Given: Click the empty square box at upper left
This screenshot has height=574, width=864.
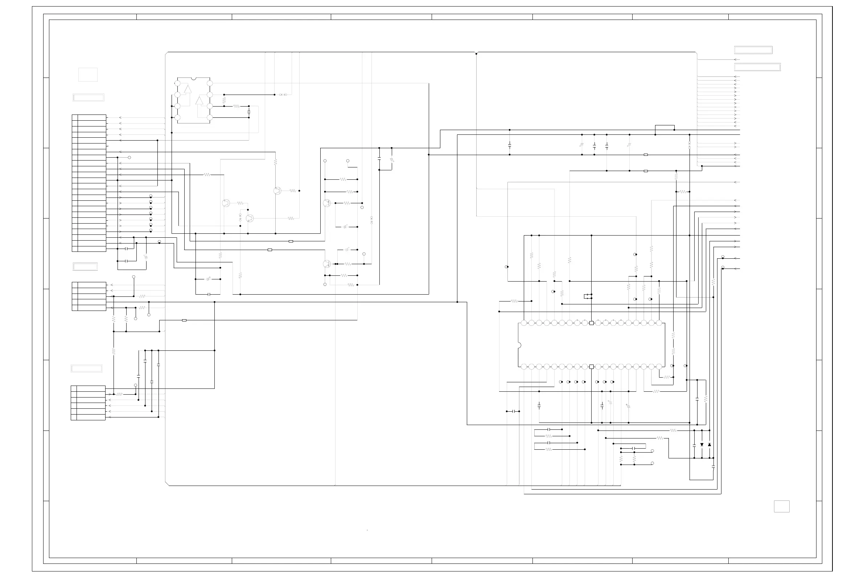Looking at the screenshot, I should click(88, 75).
